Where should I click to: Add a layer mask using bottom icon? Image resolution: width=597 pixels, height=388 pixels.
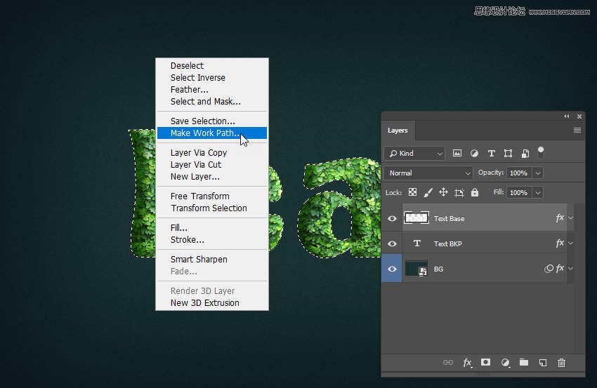click(x=485, y=363)
